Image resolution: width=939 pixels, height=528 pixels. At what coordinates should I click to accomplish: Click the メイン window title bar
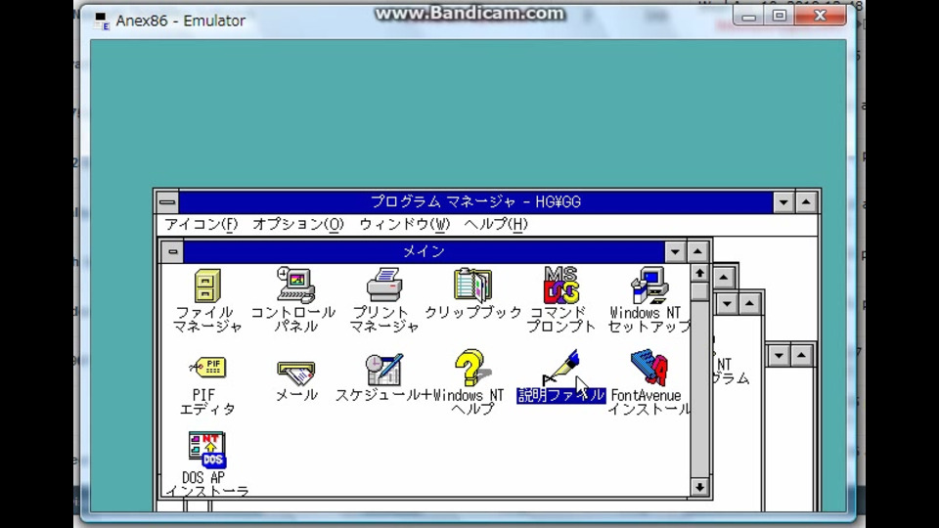(x=424, y=252)
